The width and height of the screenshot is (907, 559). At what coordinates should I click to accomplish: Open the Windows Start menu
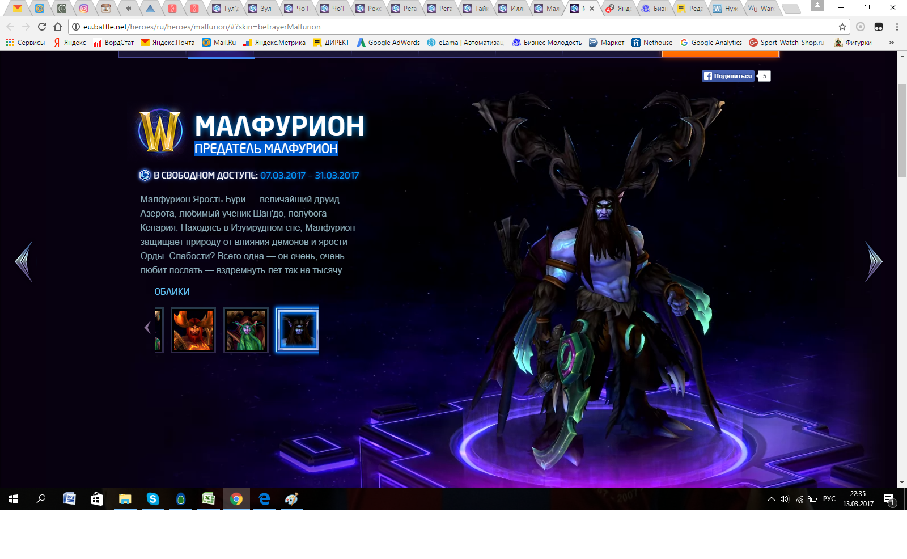(x=14, y=499)
